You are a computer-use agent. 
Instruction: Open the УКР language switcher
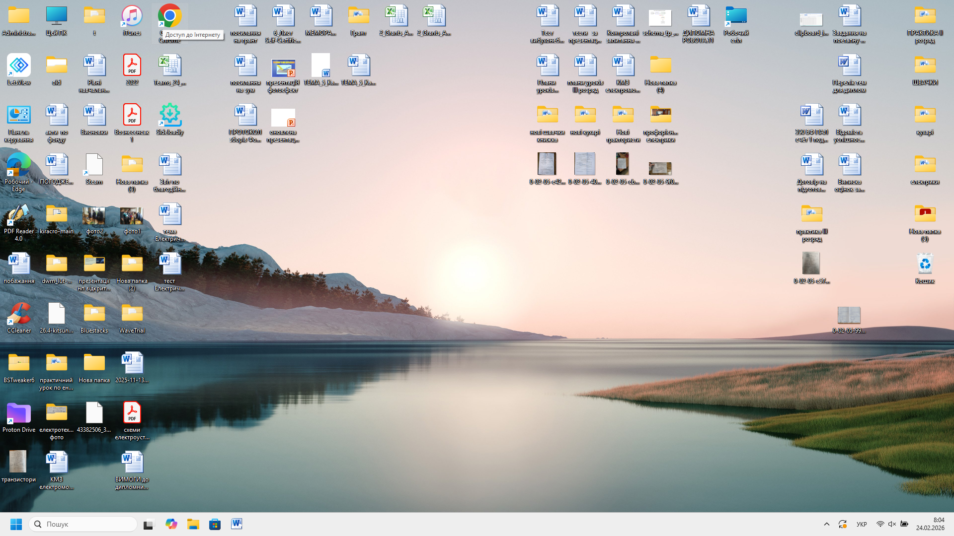(x=862, y=524)
